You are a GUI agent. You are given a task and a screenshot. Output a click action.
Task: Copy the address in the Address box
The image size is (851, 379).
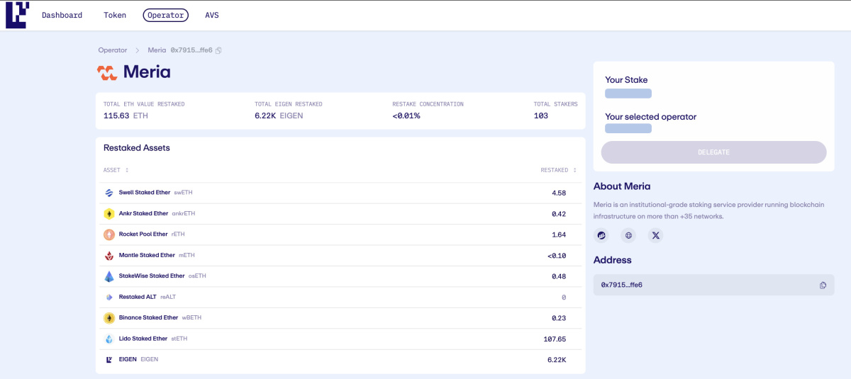coord(823,285)
